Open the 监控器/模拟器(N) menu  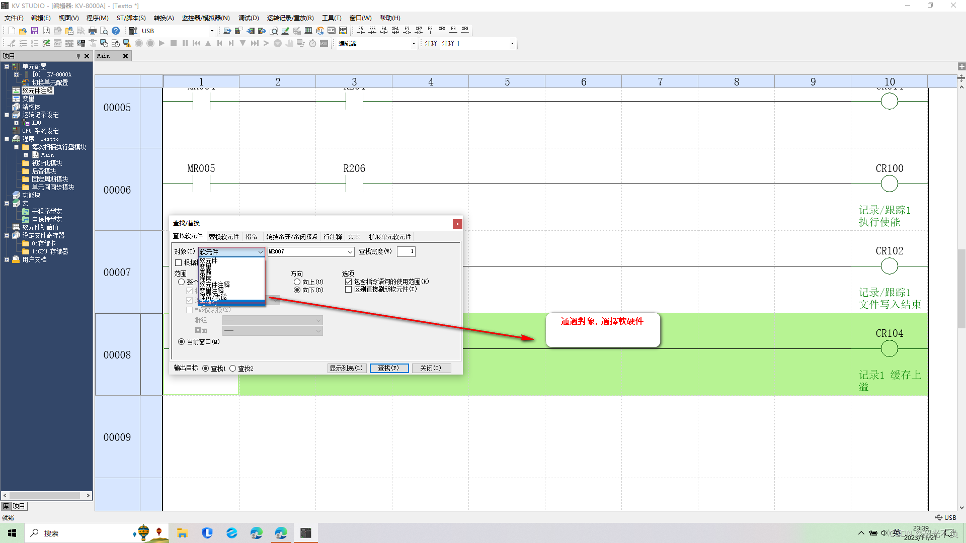tap(206, 18)
